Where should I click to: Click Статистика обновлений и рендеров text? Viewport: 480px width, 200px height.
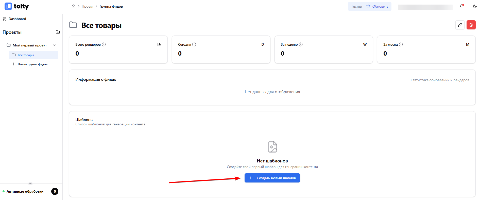(x=440, y=80)
